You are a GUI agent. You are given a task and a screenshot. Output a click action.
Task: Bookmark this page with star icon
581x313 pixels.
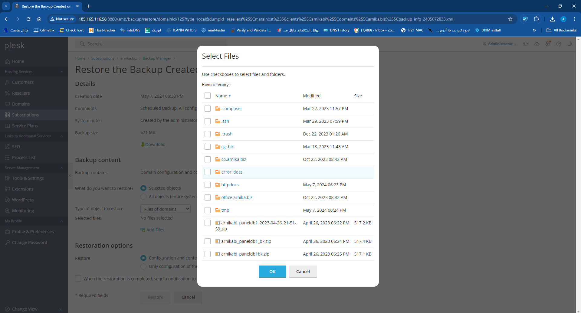tap(510, 19)
